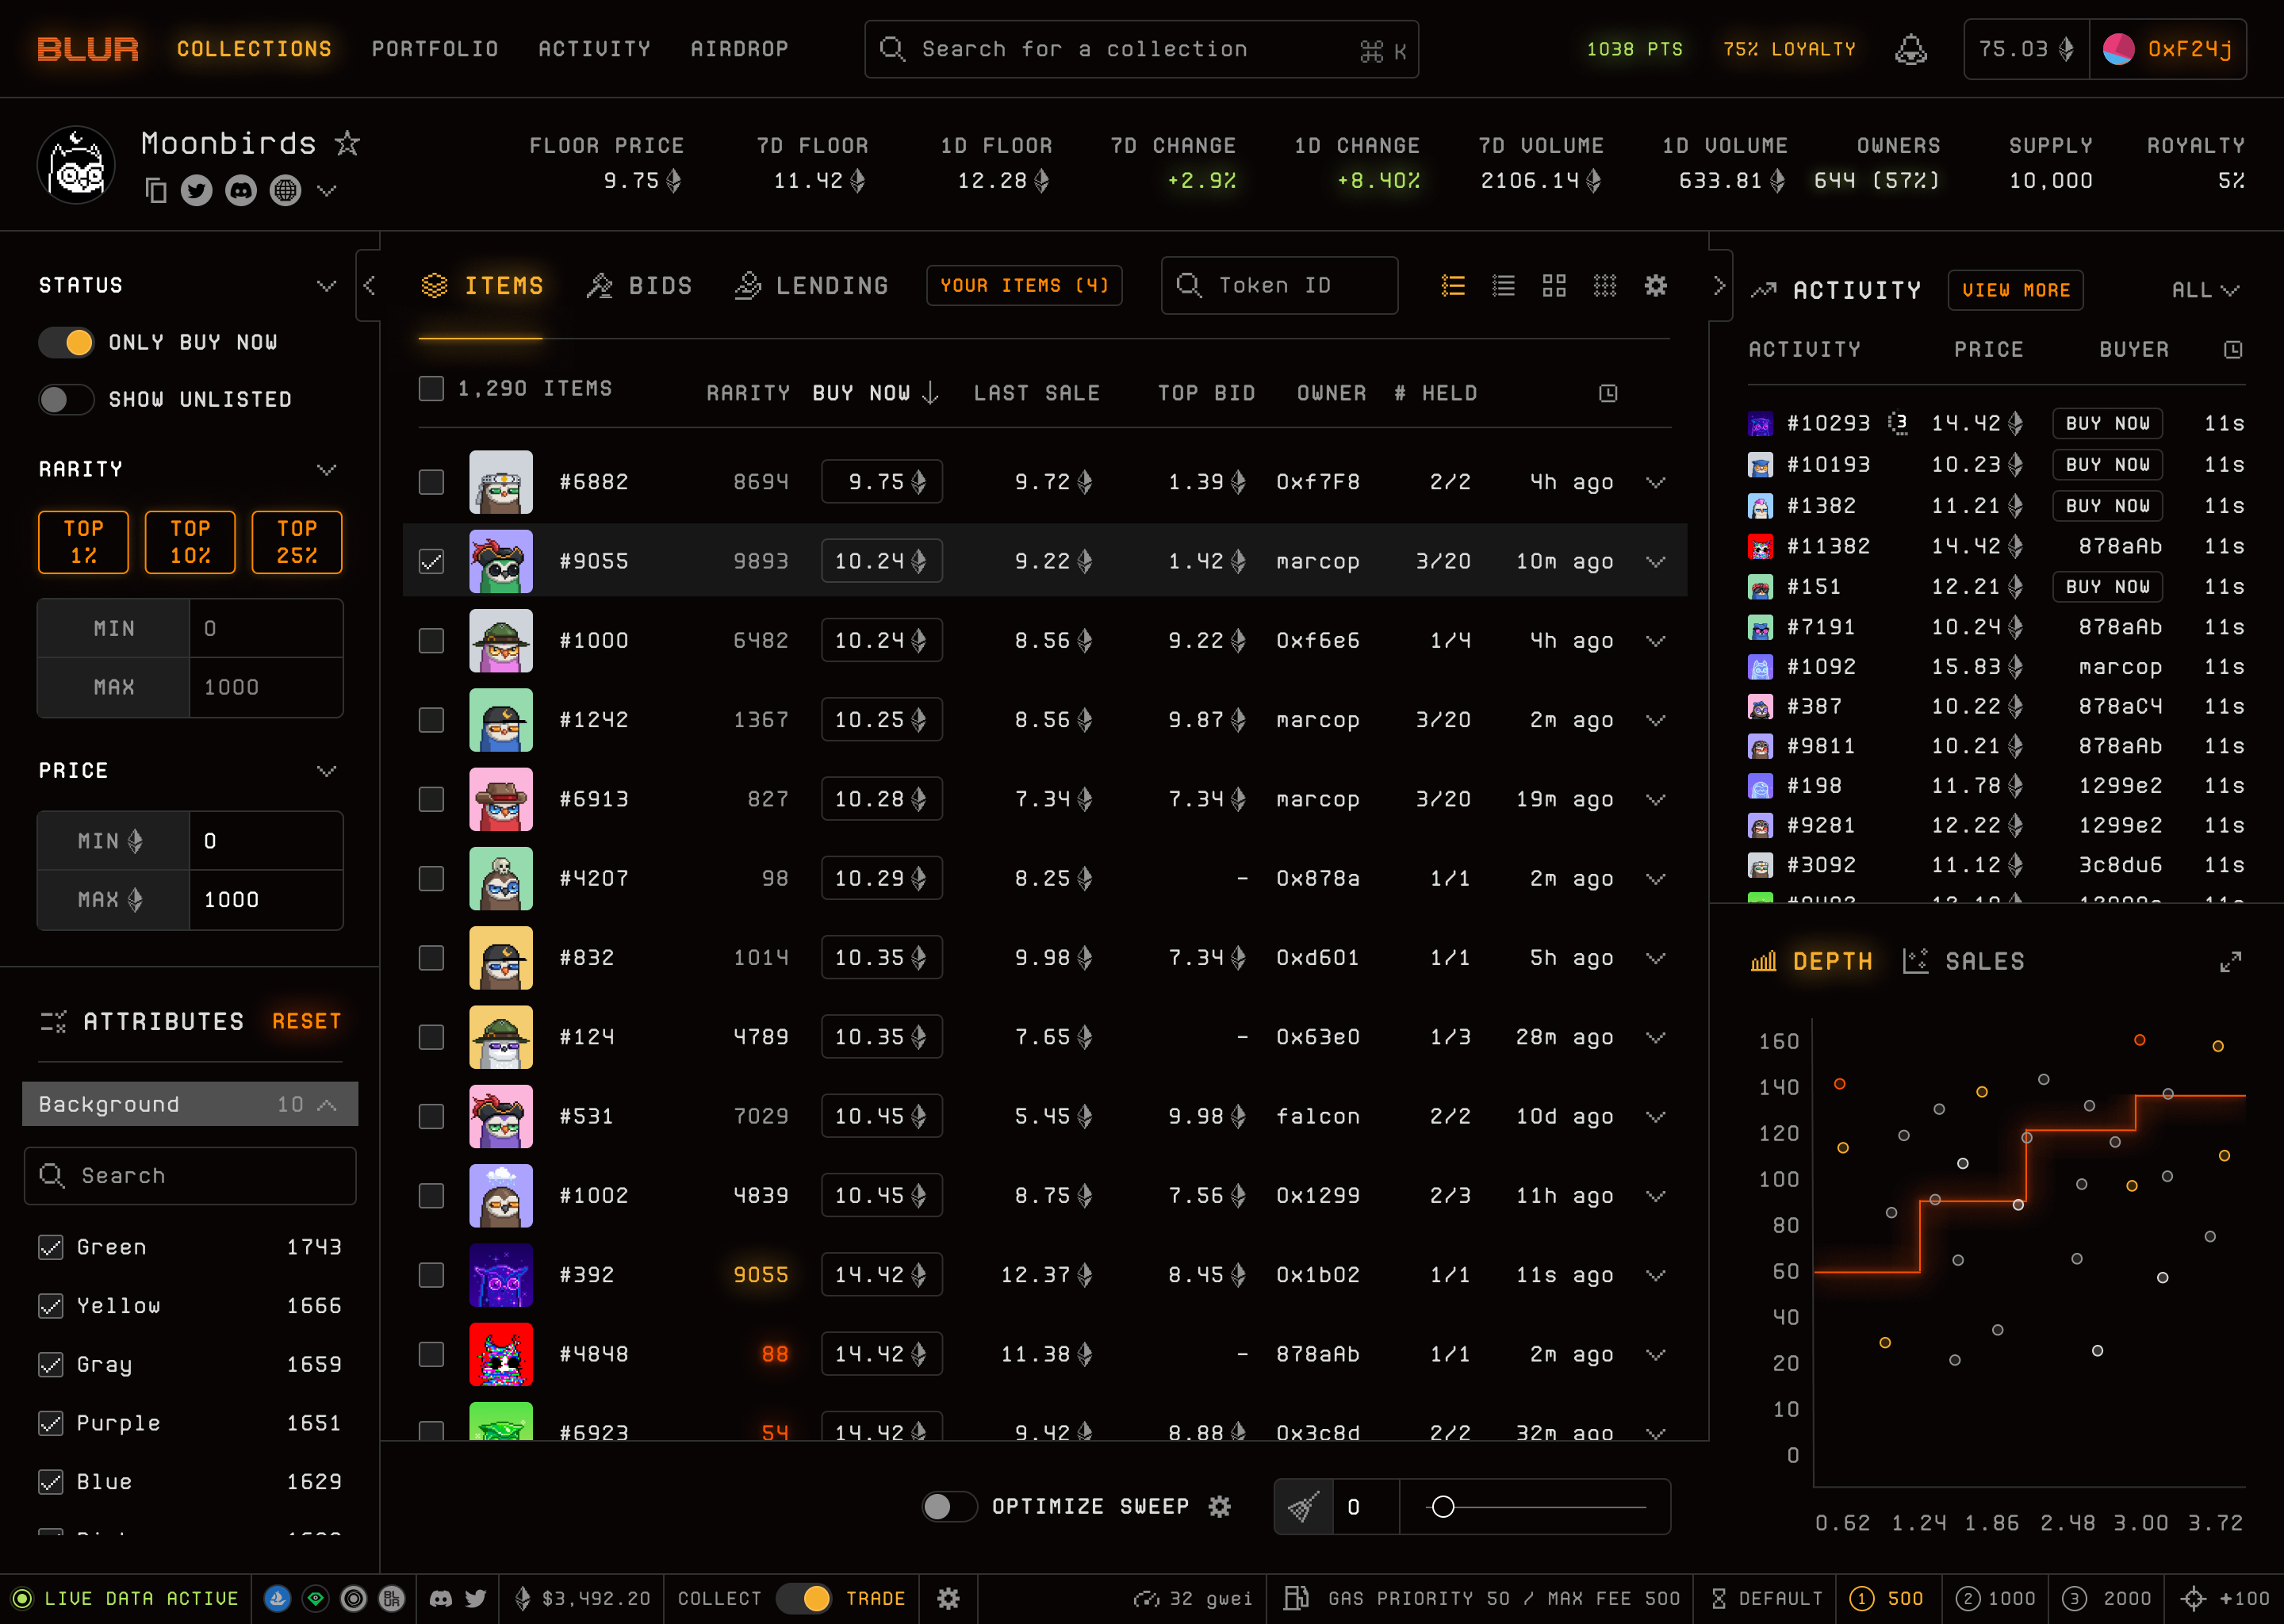
Task: Click the gas pump icon in status bar
Action: (1296, 1598)
